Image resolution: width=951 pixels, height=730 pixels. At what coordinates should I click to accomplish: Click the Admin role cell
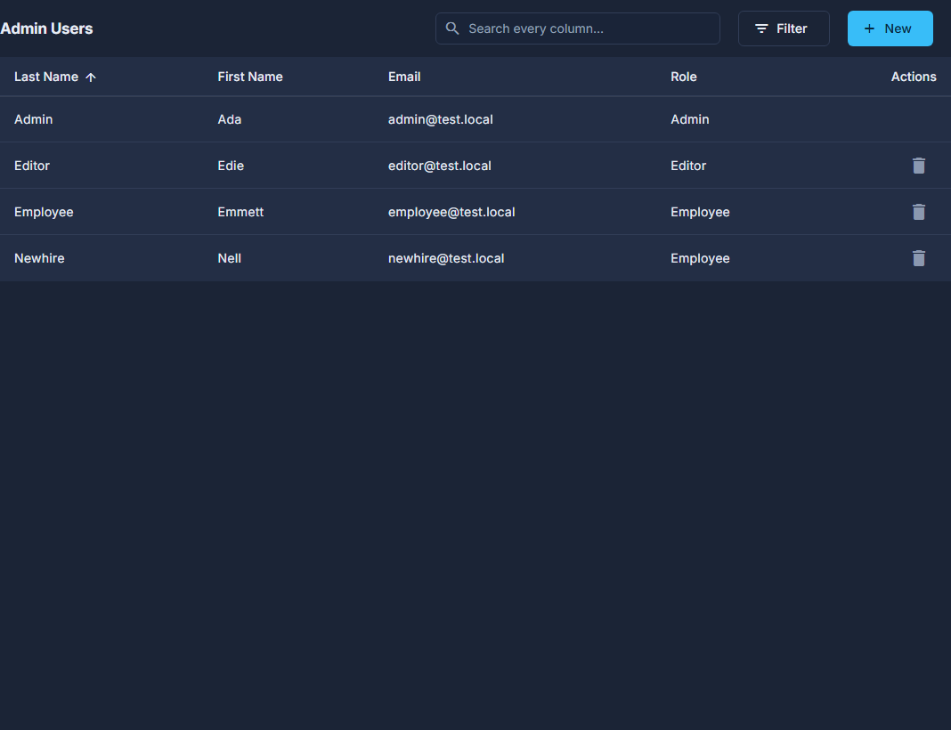click(x=689, y=119)
